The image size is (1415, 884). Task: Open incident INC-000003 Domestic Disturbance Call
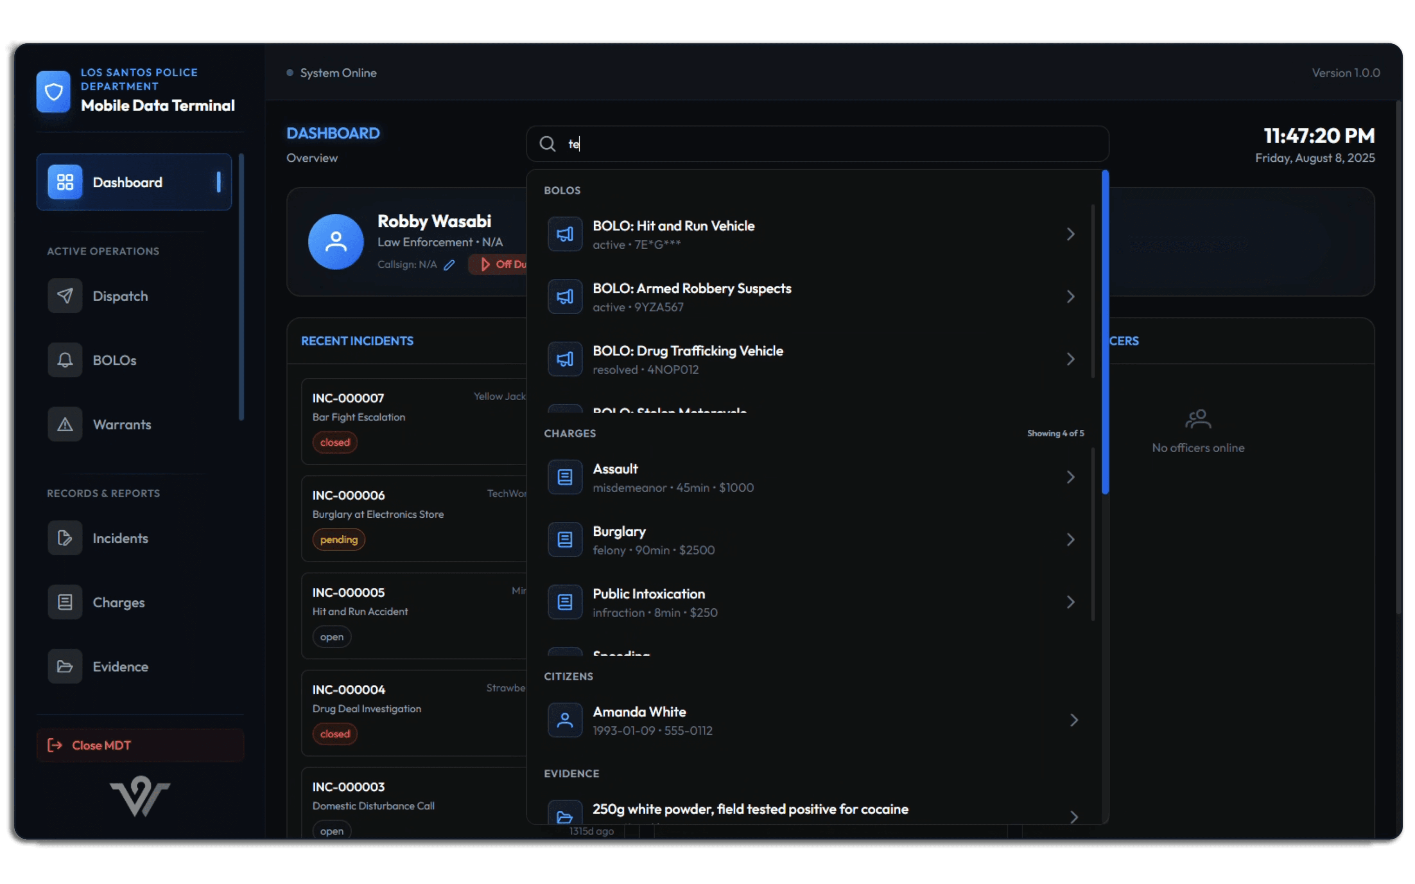click(x=414, y=803)
